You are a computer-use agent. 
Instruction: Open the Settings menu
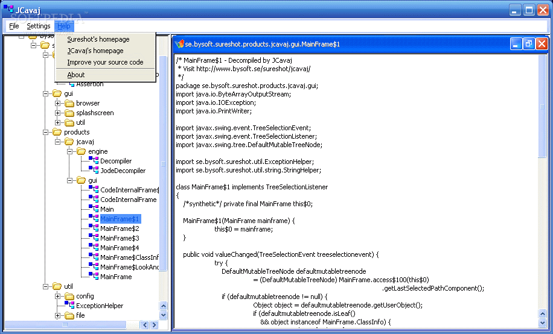[39, 26]
